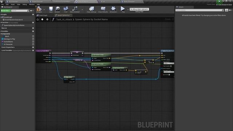Collapse the Functions section
This screenshot has height=131, width=233.
(x=1, y=23)
